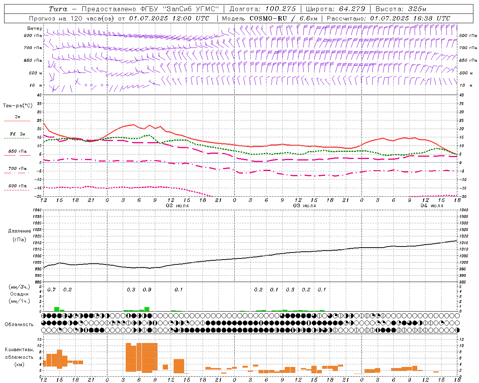This screenshot has height=383, width=479.
Task: Click the "Облачность" cloud cover label
Action: [x=19, y=325]
